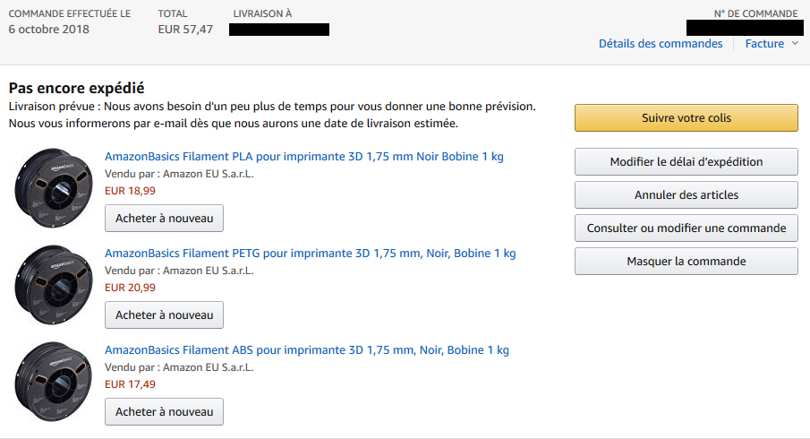This screenshot has height=439, width=810.
Task: Click the EUR 57,47 order total
Action: [x=185, y=30]
